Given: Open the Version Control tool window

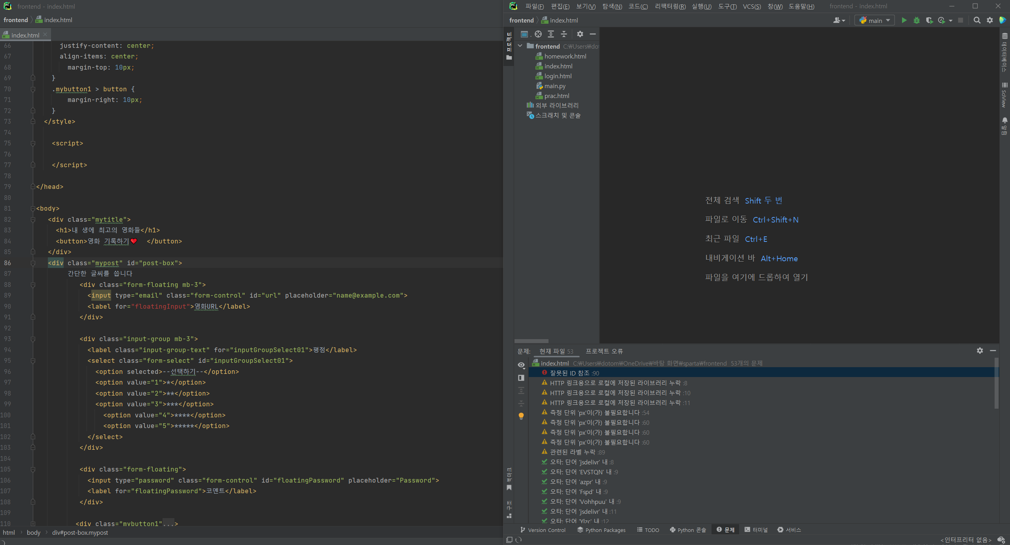Looking at the screenshot, I should [543, 530].
